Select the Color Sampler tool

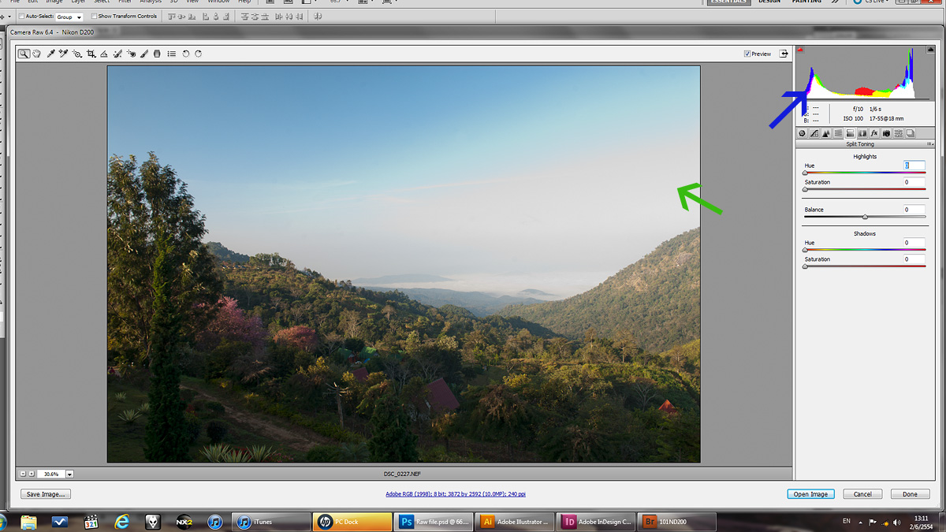[x=63, y=54]
